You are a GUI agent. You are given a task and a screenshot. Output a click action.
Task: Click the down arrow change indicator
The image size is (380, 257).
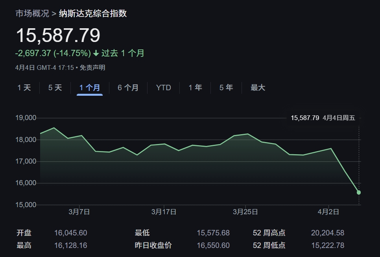pos(96,53)
